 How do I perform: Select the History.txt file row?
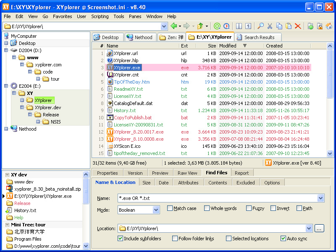(208, 110)
